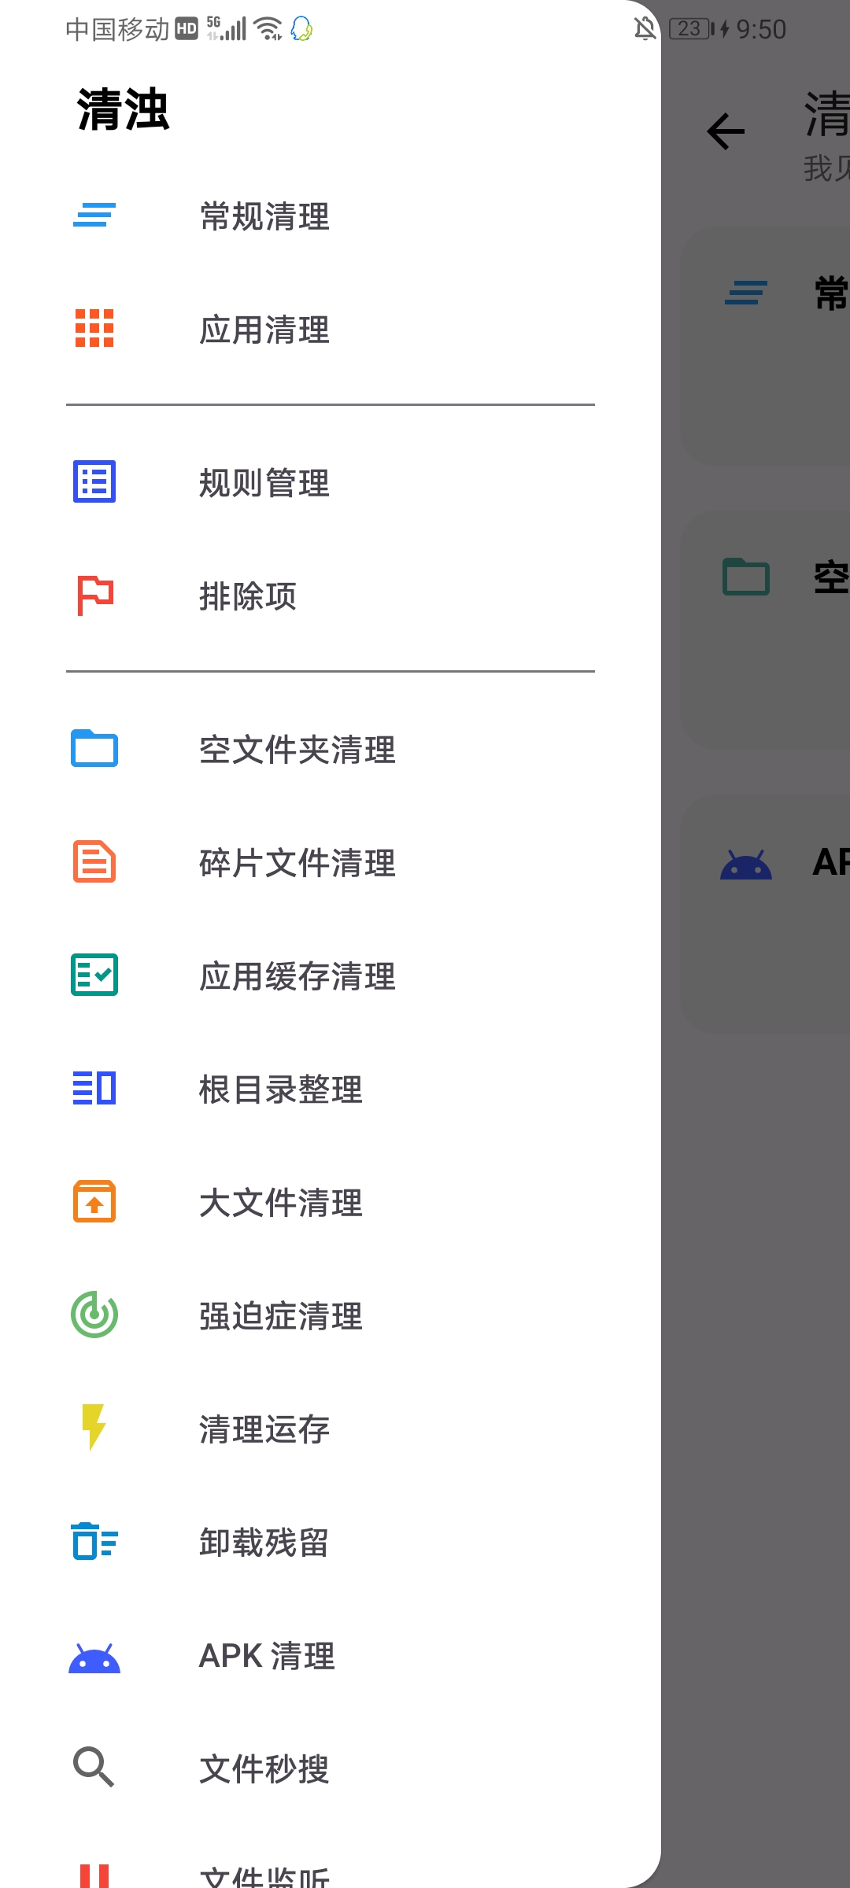
Task: Tap the Wi-Fi icon in status bar
Action: click(268, 29)
